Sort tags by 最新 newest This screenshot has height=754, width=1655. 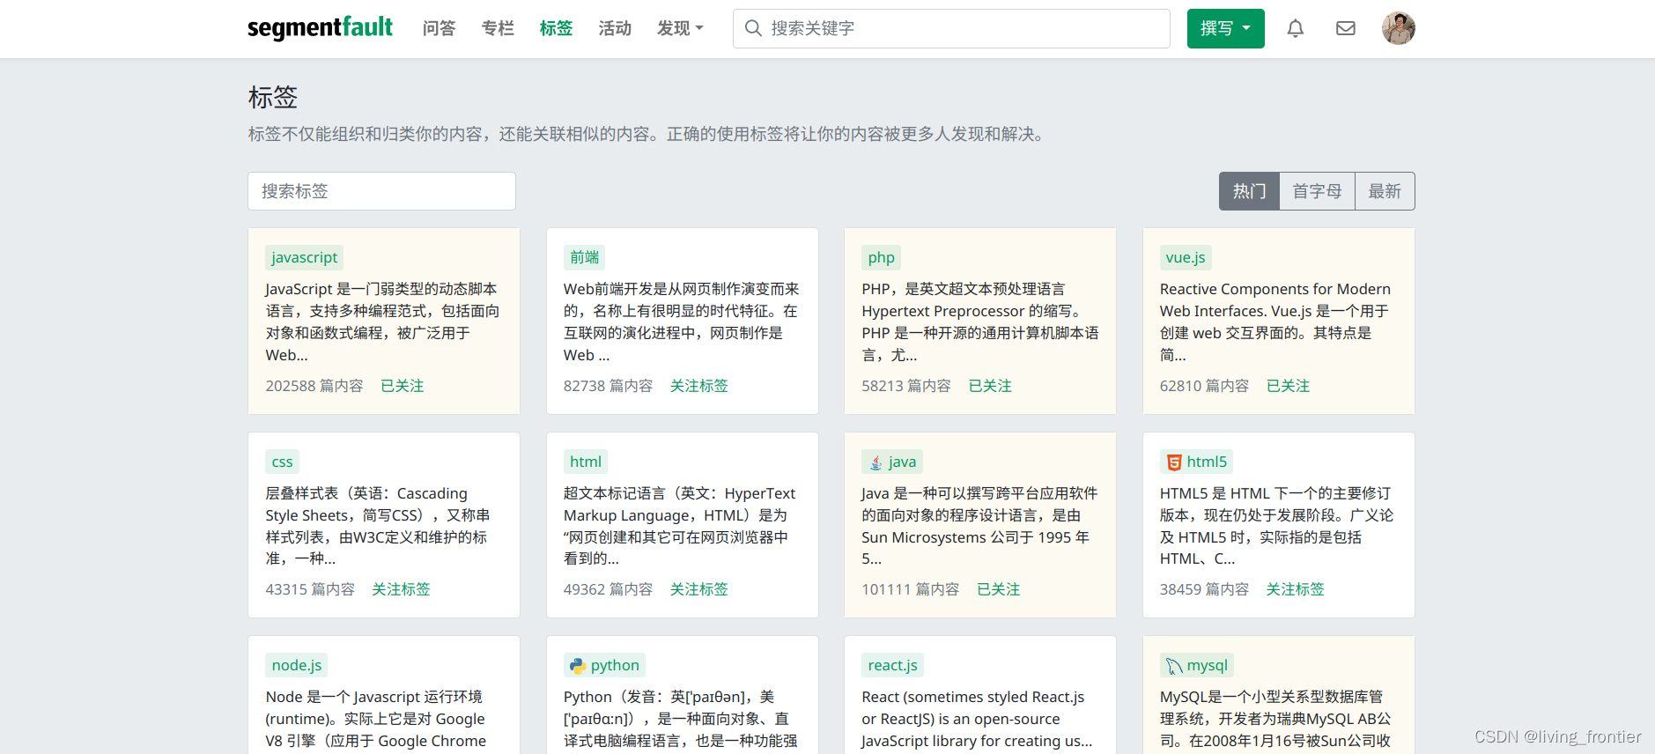pos(1385,191)
